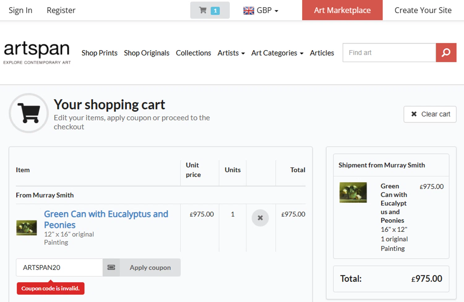The width and height of the screenshot is (464, 302).
Task: Click the coupon ticket icon
Action: pos(111,267)
